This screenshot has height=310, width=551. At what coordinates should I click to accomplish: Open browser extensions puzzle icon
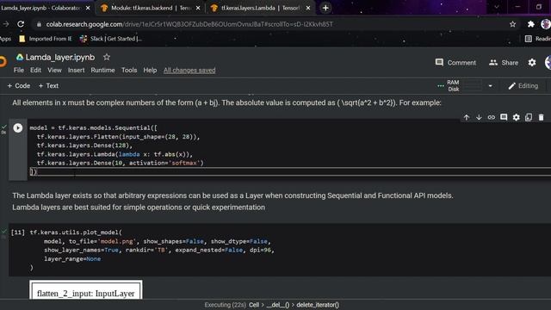530,24
